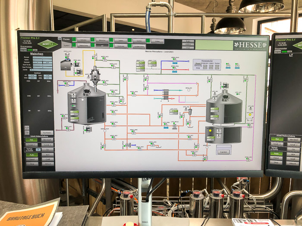Click the grist hydrator above the mash tun

95,76
